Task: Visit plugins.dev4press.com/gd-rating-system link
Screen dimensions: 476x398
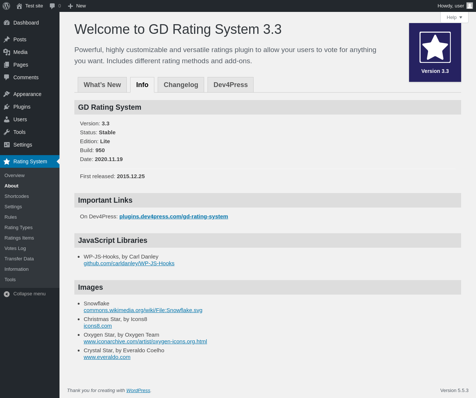Action: 174,216
